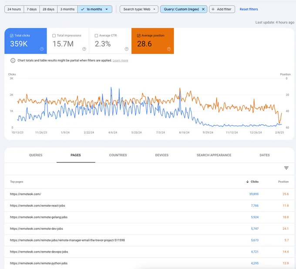Switch to the DEVICES tab
The image size is (296, 269).
[162, 155]
